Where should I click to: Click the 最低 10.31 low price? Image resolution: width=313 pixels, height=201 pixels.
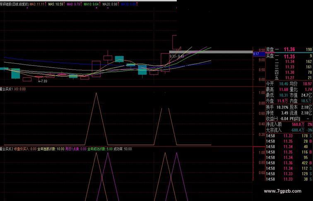click(284, 95)
